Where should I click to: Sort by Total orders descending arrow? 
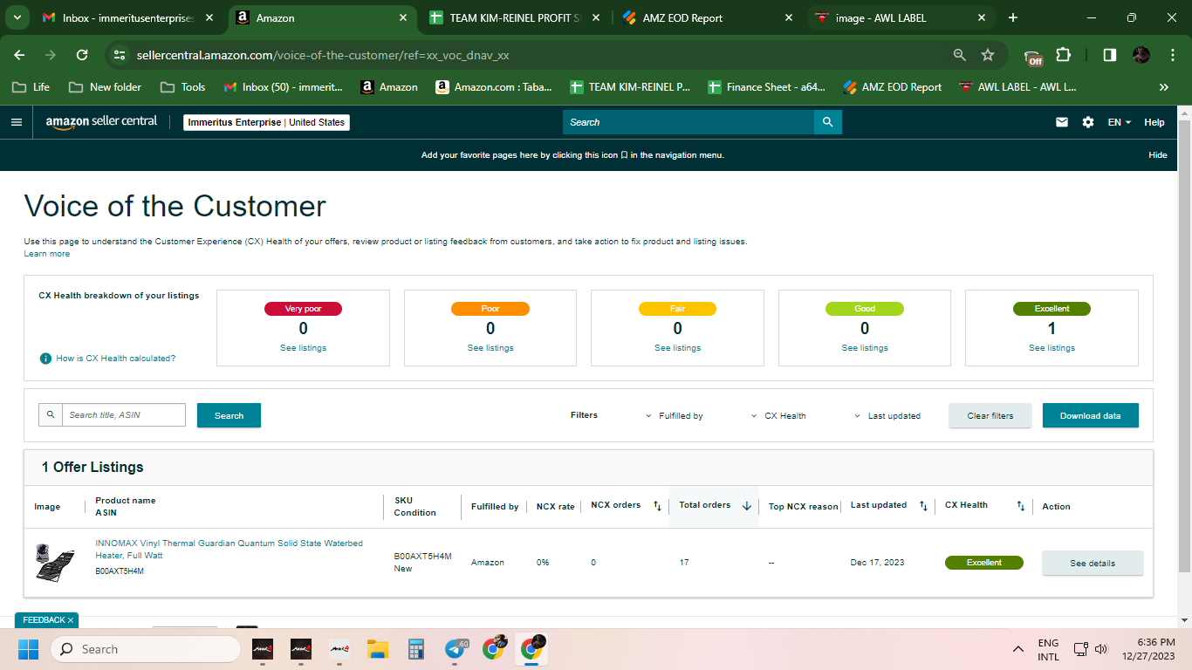pyautogui.click(x=747, y=506)
